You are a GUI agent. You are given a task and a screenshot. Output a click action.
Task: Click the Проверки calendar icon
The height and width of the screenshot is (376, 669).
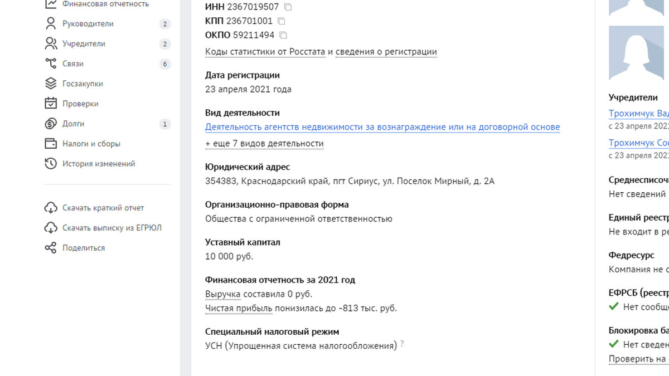click(51, 104)
